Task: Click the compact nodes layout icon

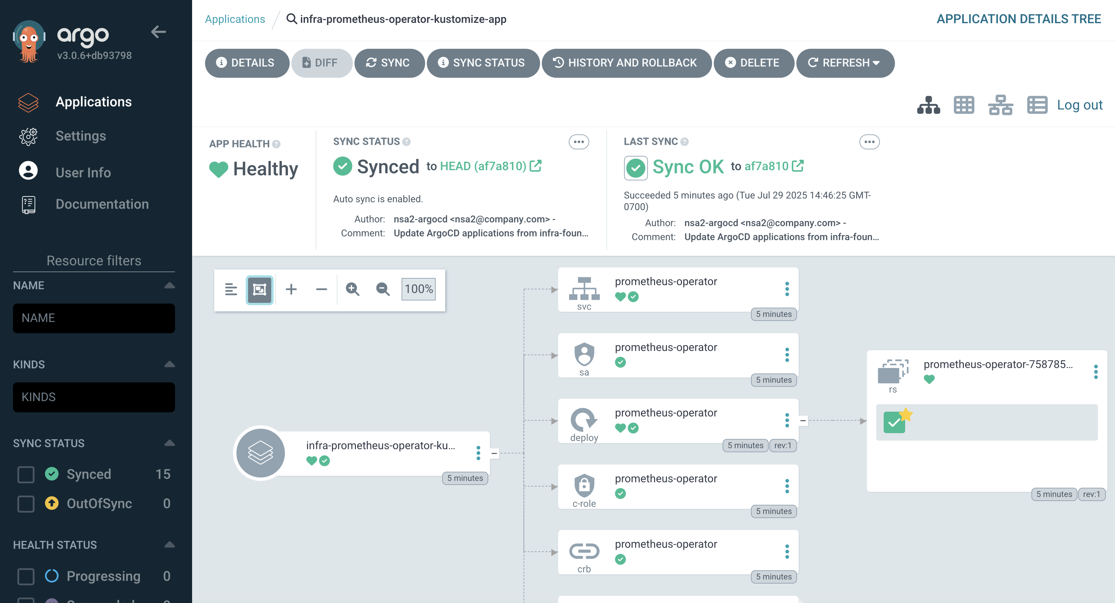Action: tap(231, 289)
